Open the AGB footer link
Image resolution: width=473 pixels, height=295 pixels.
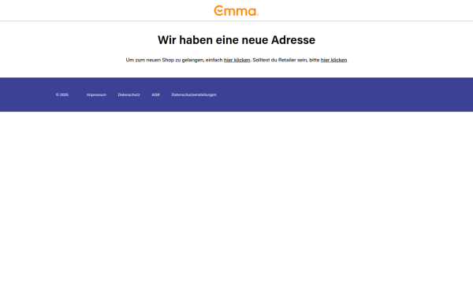click(155, 94)
